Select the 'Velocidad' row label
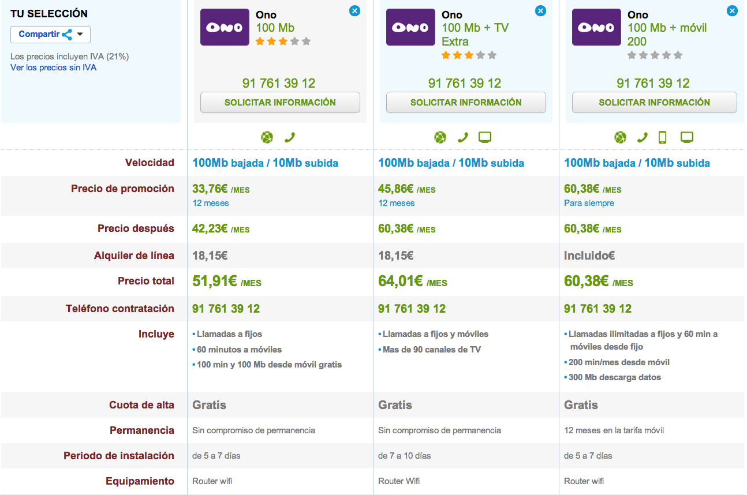The height and width of the screenshot is (495, 747). (150, 163)
